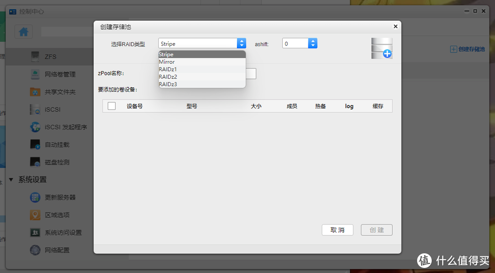Choose RAIDz1 in RAID type list
495x273 pixels.
pyautogui.click(x=202, y=69)
